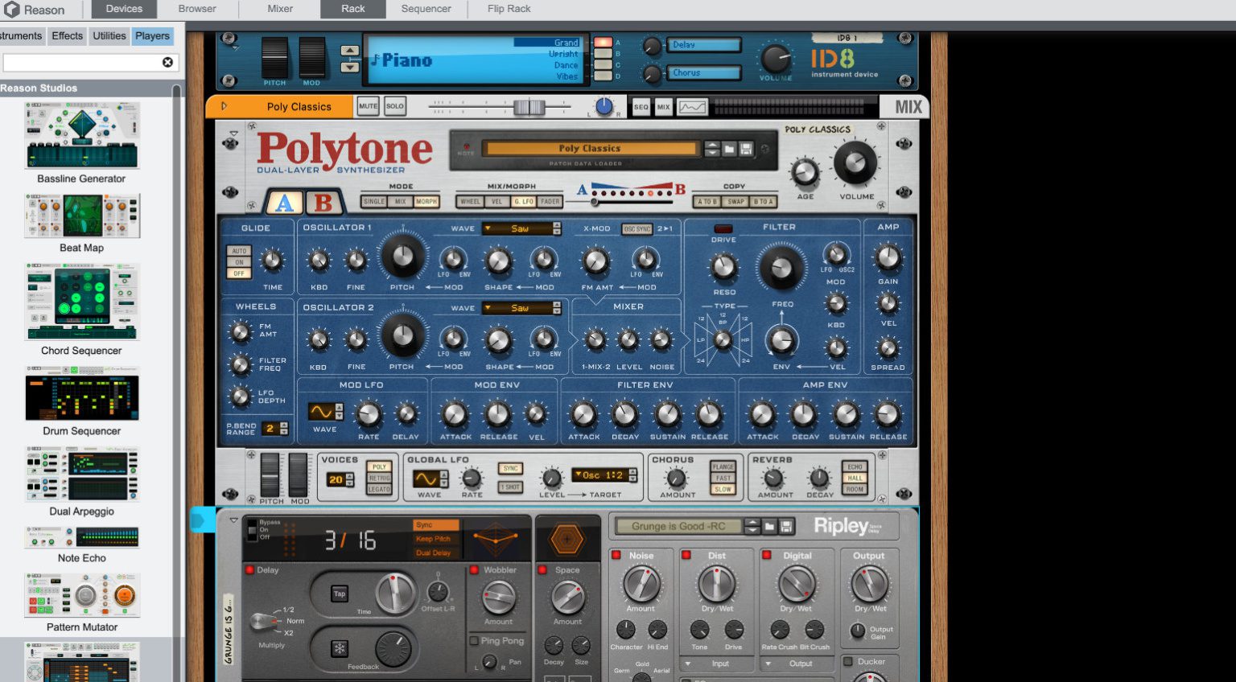1236x682 pixels.
Task: Click the SEQ icon on the Poly Classics channel strip
Action: click(x=641, y=106)
